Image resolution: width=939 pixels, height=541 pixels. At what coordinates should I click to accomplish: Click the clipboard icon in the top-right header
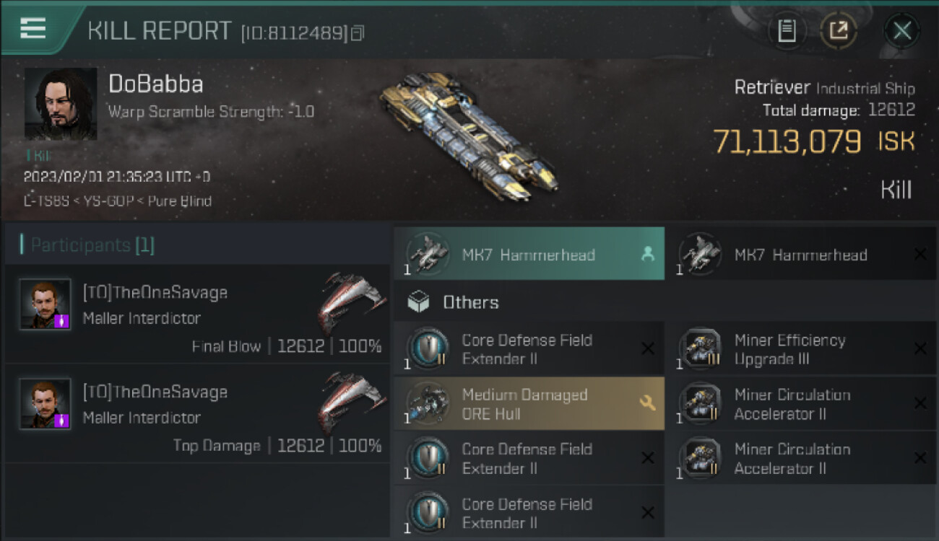pos(787,31)
